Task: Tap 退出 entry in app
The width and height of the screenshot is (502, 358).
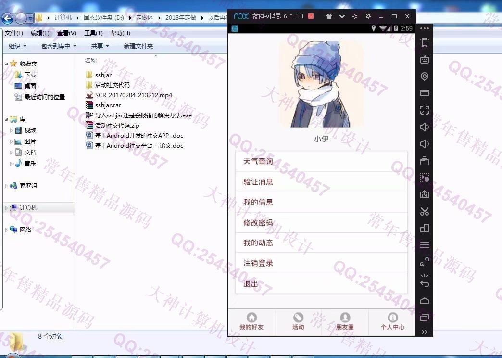Action: click(321, 283)
